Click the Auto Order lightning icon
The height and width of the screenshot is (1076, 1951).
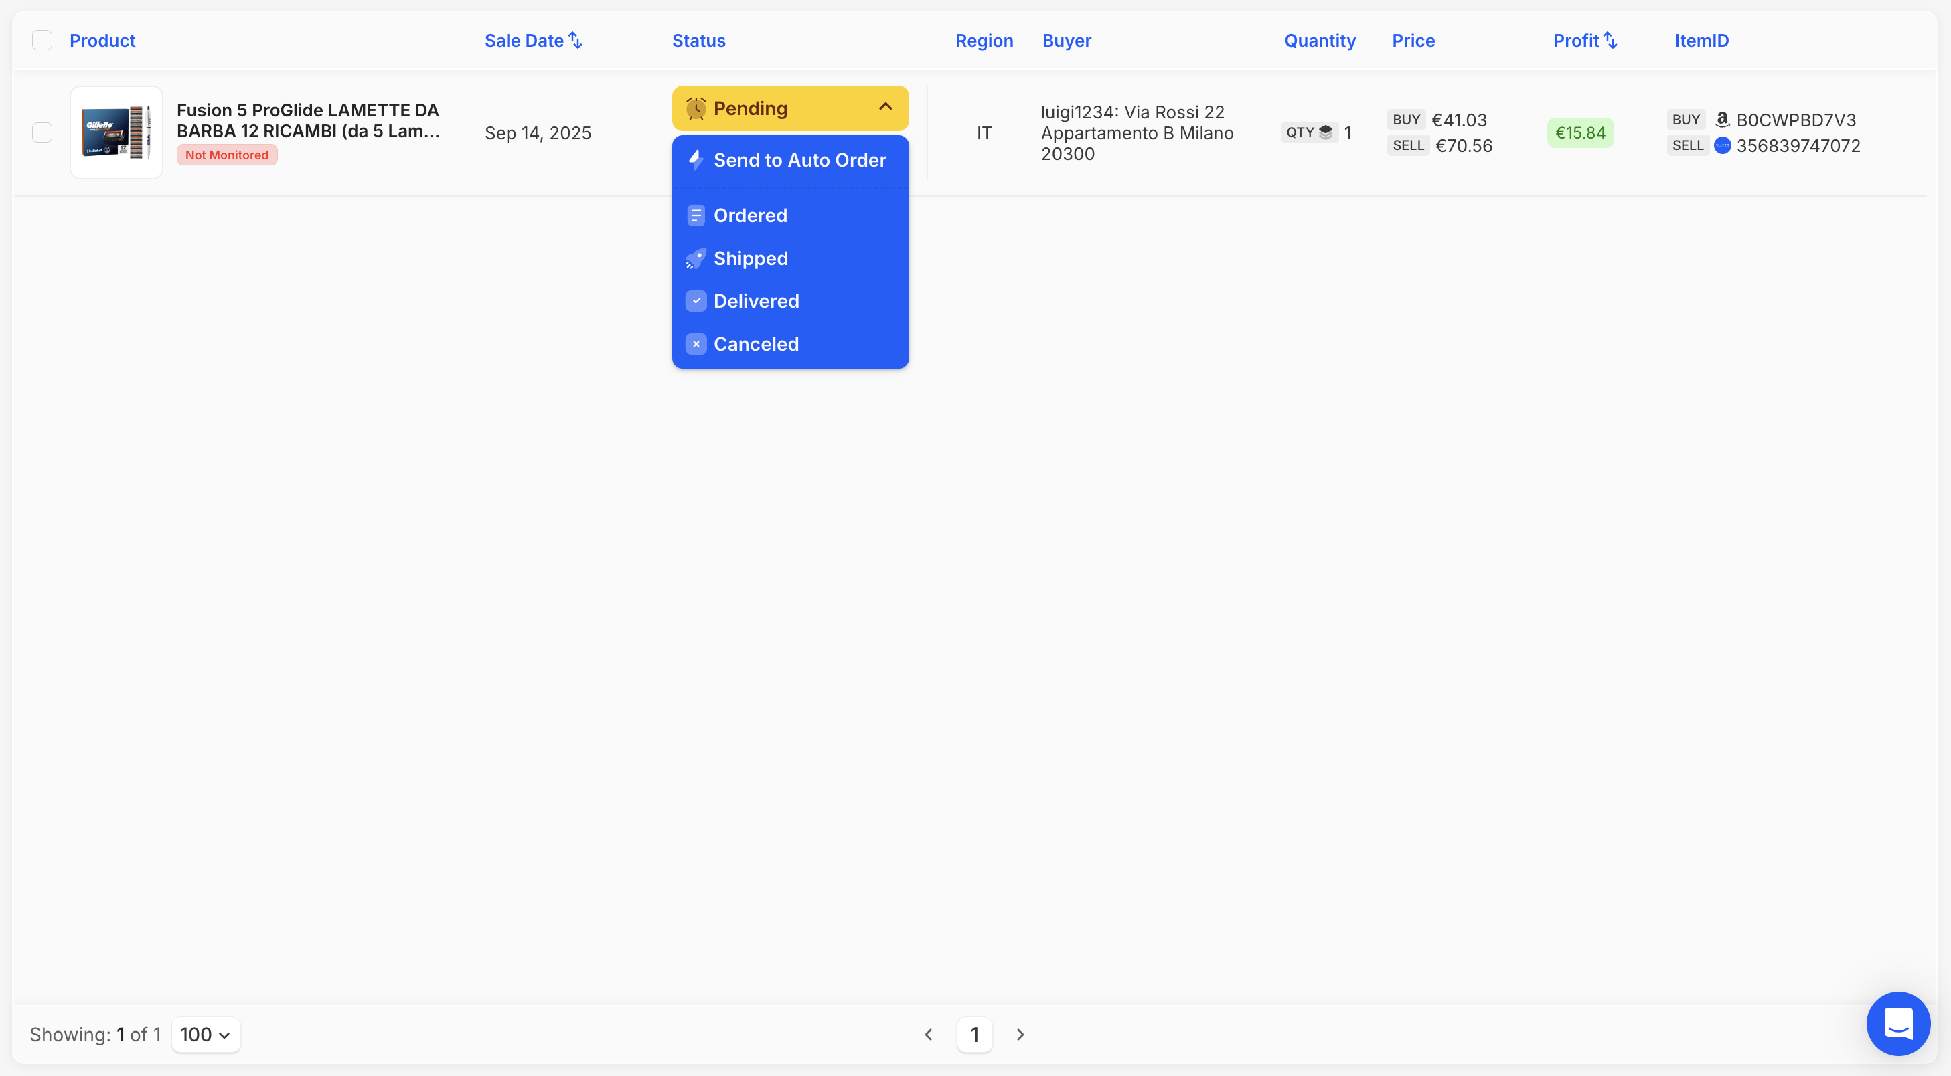(x=695, y=159)
